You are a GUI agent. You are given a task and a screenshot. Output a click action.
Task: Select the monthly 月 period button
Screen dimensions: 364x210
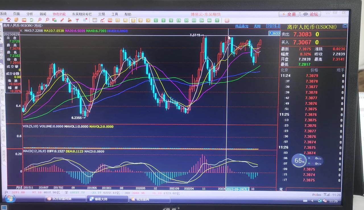pyautogui.click(x=133, y=20)
